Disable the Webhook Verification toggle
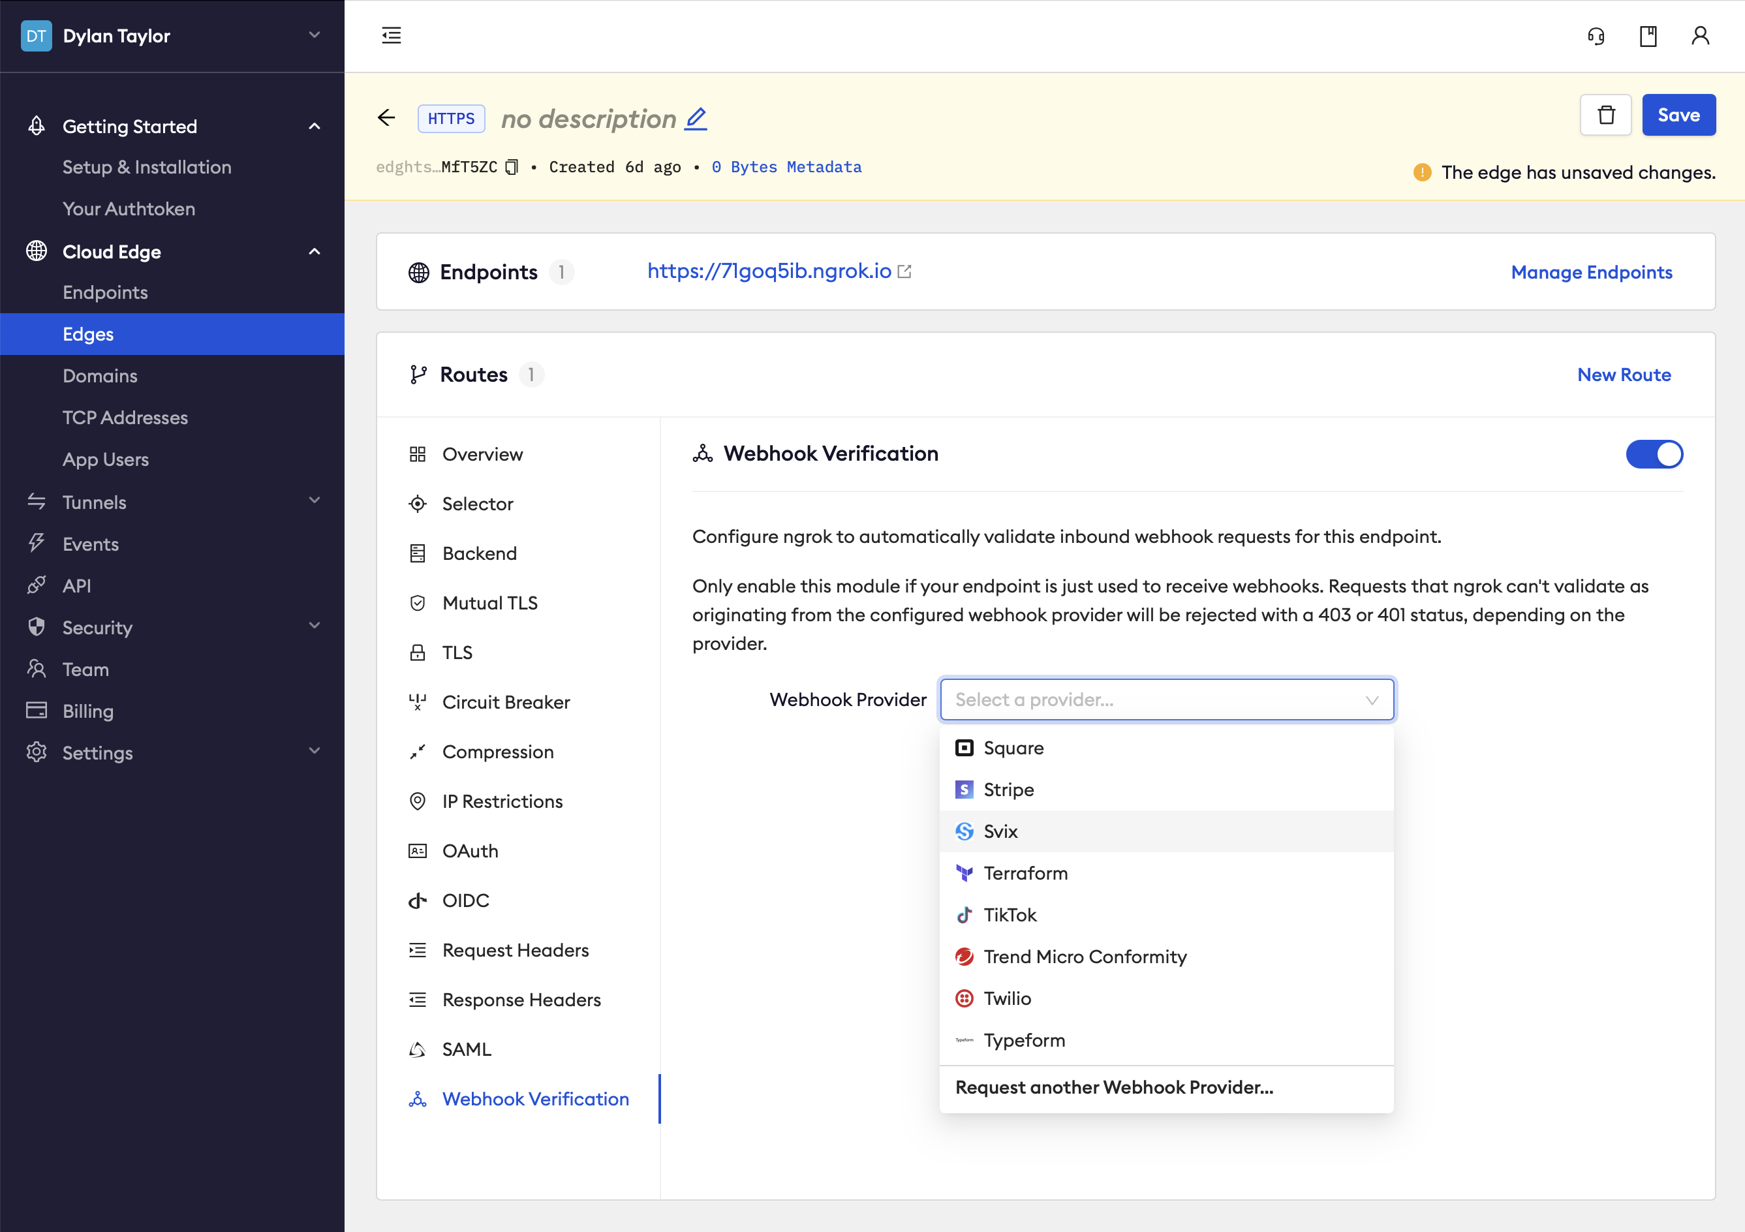1745x1232 pixels. pos(1654,454)
